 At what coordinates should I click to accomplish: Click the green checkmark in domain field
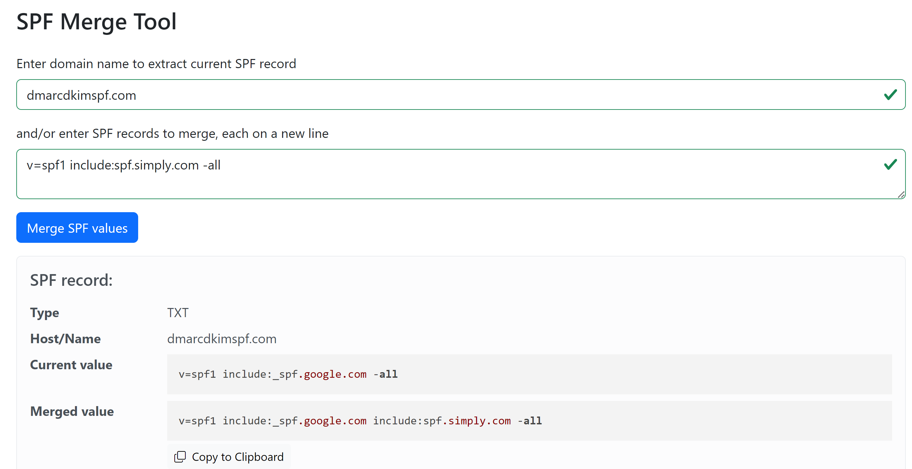click(890, 95)
